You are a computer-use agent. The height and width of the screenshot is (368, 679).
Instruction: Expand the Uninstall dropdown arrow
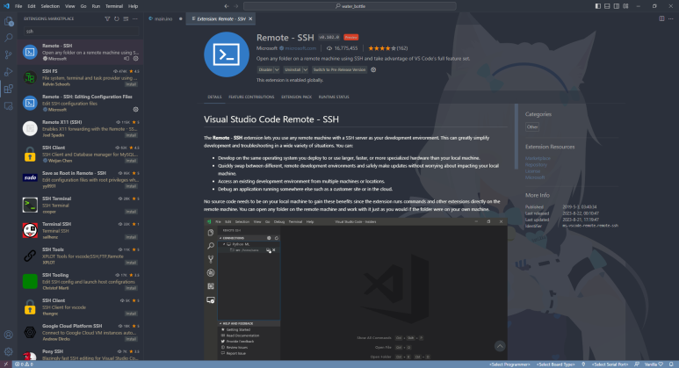[x=306, y=69]
